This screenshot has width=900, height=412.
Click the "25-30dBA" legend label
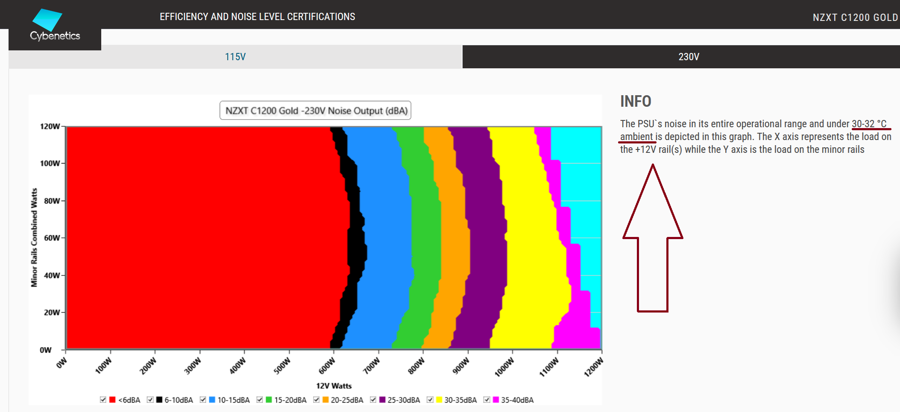pyautogui.click(x=404, y=400)
